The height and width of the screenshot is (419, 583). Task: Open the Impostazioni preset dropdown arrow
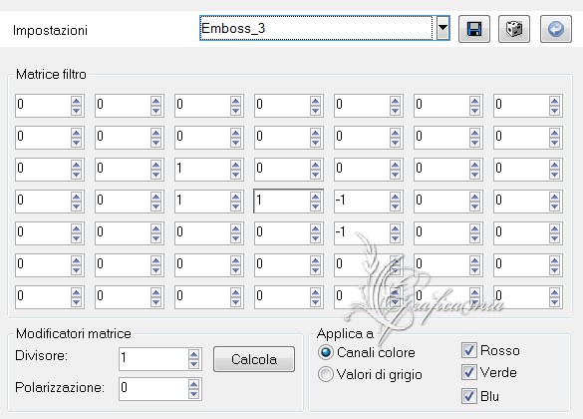click(442, 28)
